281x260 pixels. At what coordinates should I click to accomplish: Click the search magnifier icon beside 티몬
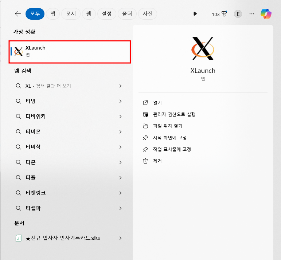click(19, 162)
